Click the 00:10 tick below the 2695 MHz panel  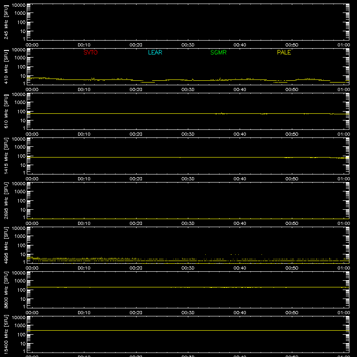click(x=84, y=224)
